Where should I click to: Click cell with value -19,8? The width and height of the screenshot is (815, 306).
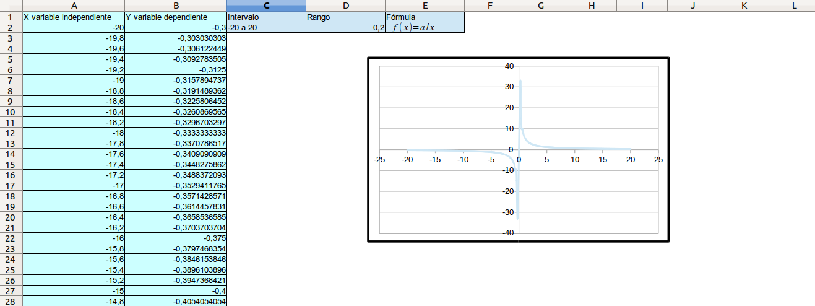click(x=74, y=38)
